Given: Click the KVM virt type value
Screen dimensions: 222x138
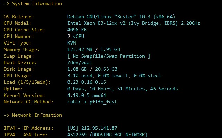Looking at the screenshot, I should point(72,43).
